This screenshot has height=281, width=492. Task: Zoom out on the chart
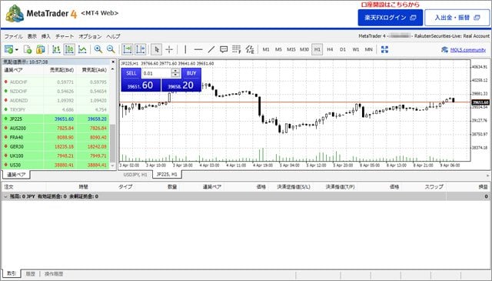pyautogui.click(x=111, y=49)
